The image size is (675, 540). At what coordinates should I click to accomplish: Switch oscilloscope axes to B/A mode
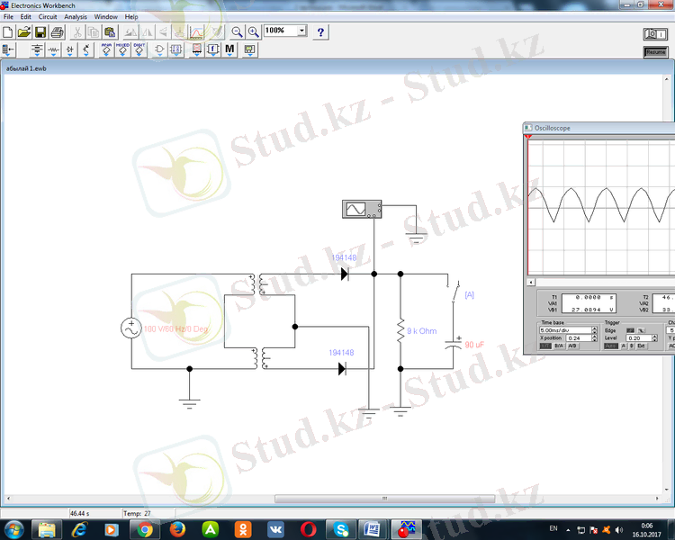[559, 346]
